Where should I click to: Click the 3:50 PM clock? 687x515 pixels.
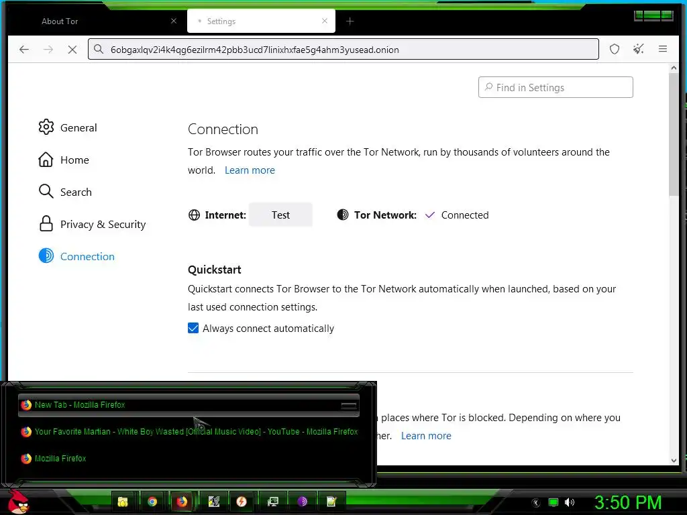(x=627, y=503)
